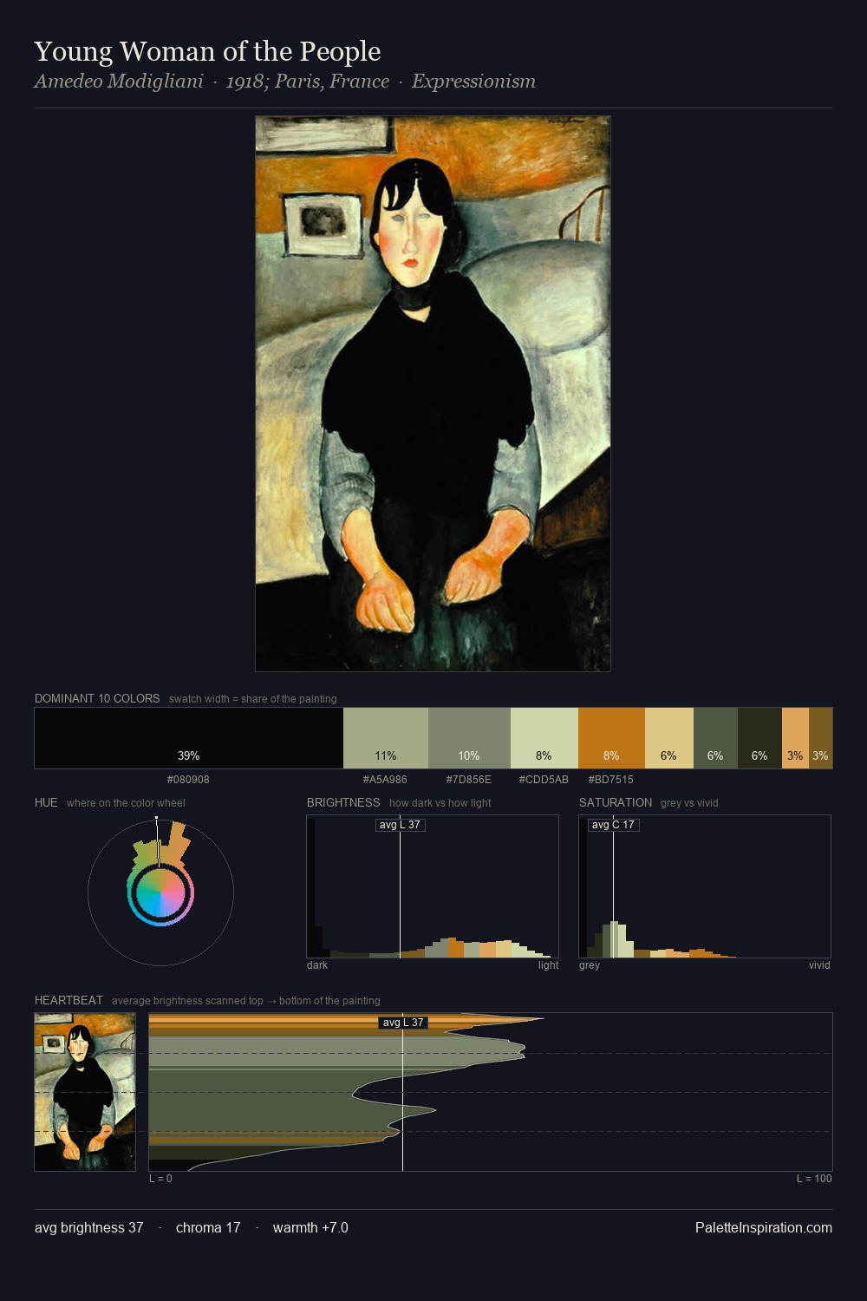Open the main Modigliani painting image
The height and width of the screenshot is (1301, 867).
[x=433, y=394]
